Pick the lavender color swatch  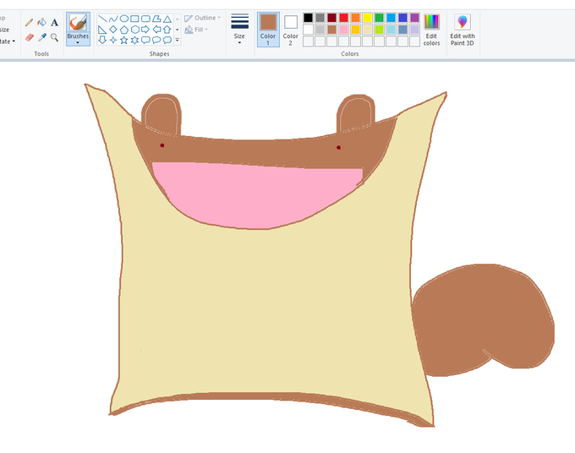414,30
